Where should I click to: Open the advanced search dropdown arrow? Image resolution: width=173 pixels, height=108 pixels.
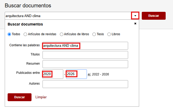[135, 16]
